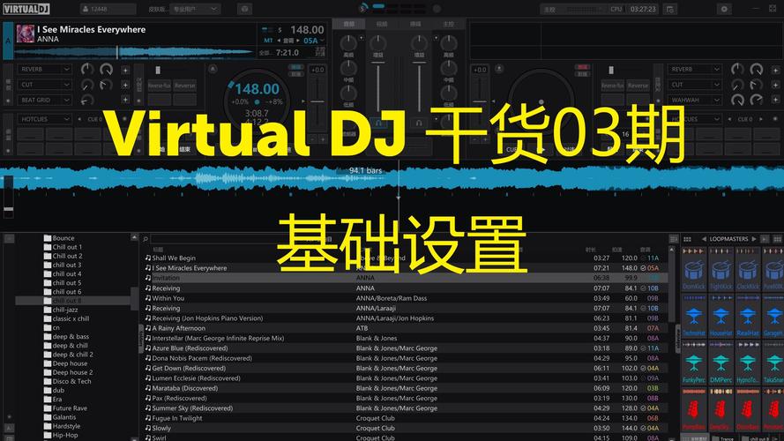Open the right deck REVERB effect dropdown

point(695,69)
